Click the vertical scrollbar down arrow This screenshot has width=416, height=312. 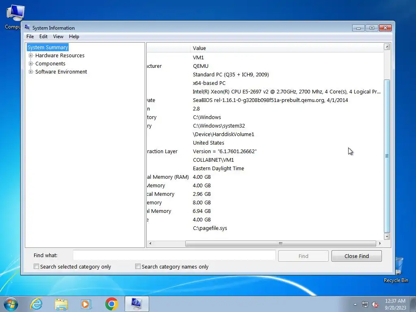[x=387, y=236]
